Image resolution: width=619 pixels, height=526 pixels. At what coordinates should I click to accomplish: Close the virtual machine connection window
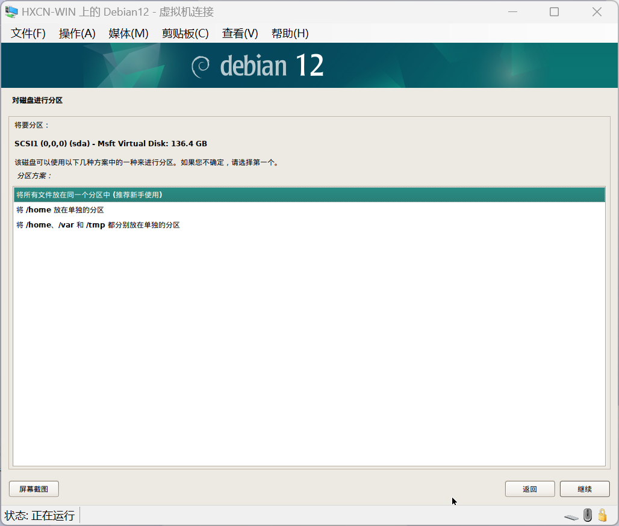(597, 12)
